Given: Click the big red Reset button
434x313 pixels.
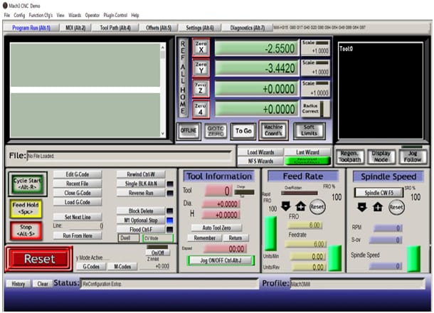Looking at the screenshot, I should pyautogui.click(x=39, y=259).
